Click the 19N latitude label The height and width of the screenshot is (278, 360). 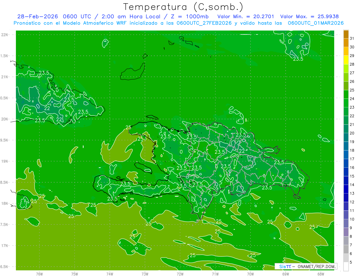click(x=4, y=161)
